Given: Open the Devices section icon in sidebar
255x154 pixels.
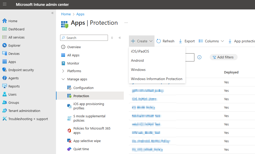Looking at the screenshot, I should [x=4, y=53].
